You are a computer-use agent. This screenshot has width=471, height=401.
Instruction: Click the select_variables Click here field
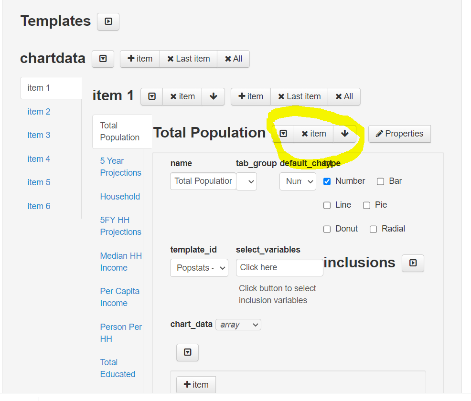tap(279, 267)
